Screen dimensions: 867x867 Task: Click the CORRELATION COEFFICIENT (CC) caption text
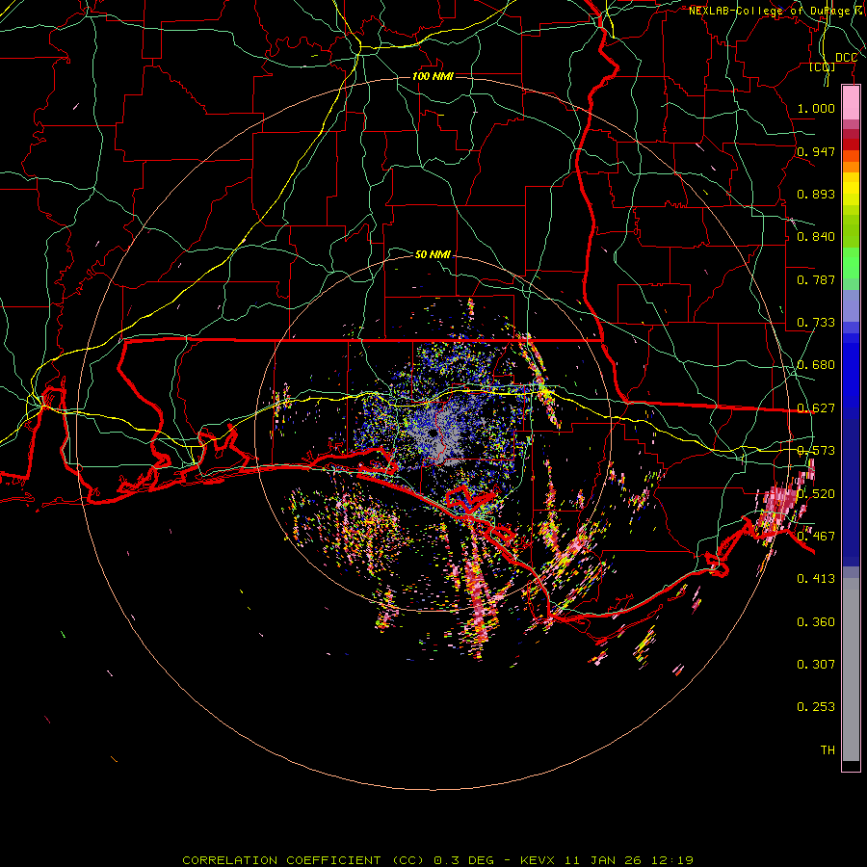point(303,860)
